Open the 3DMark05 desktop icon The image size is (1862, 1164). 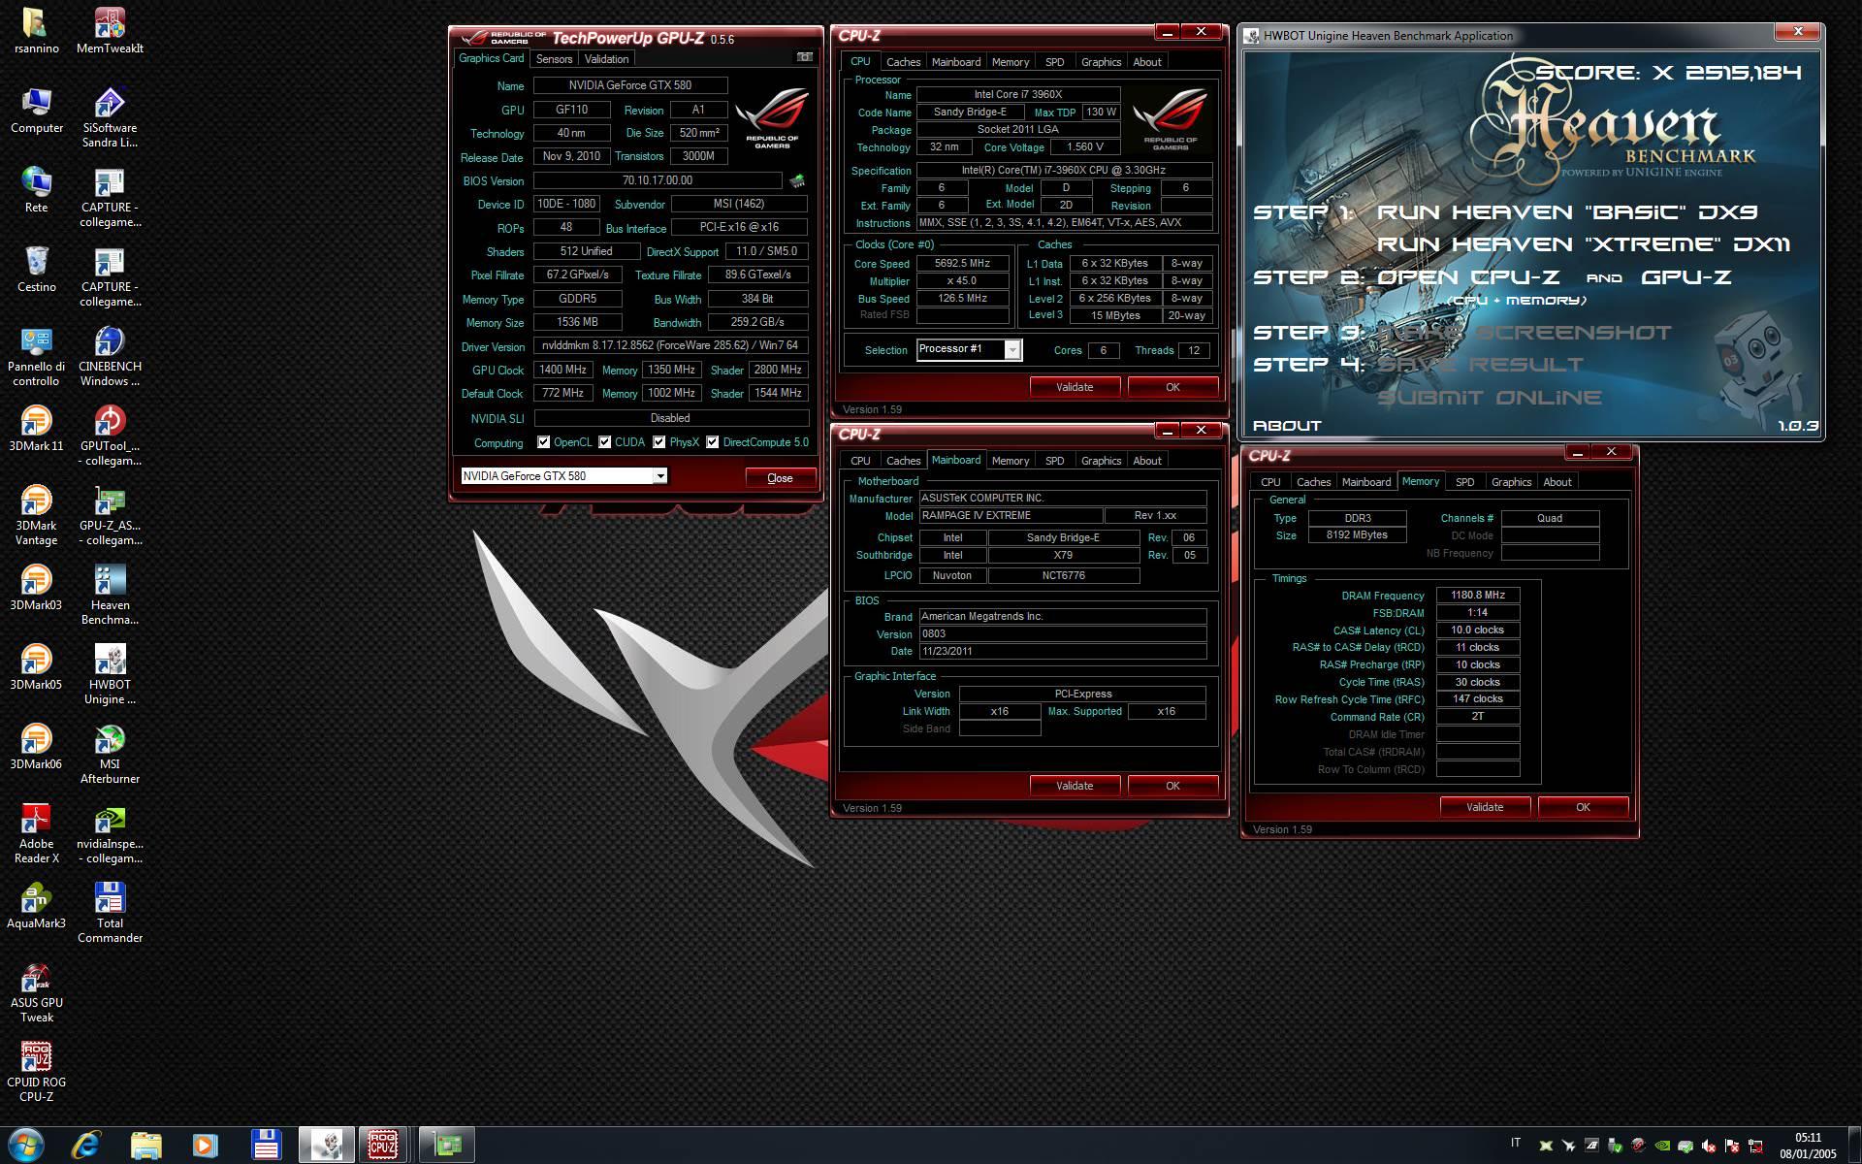coord(36,666)
